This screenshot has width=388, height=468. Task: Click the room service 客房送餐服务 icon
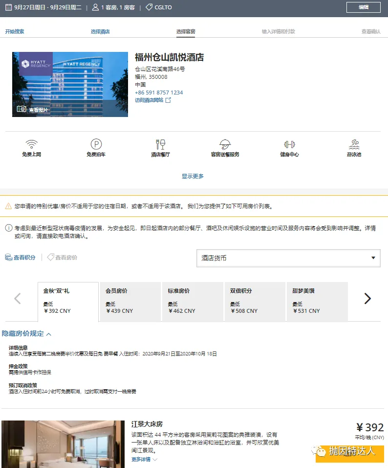225,144
